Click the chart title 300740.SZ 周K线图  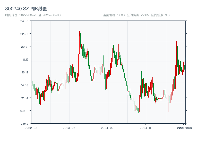(26, 9)
